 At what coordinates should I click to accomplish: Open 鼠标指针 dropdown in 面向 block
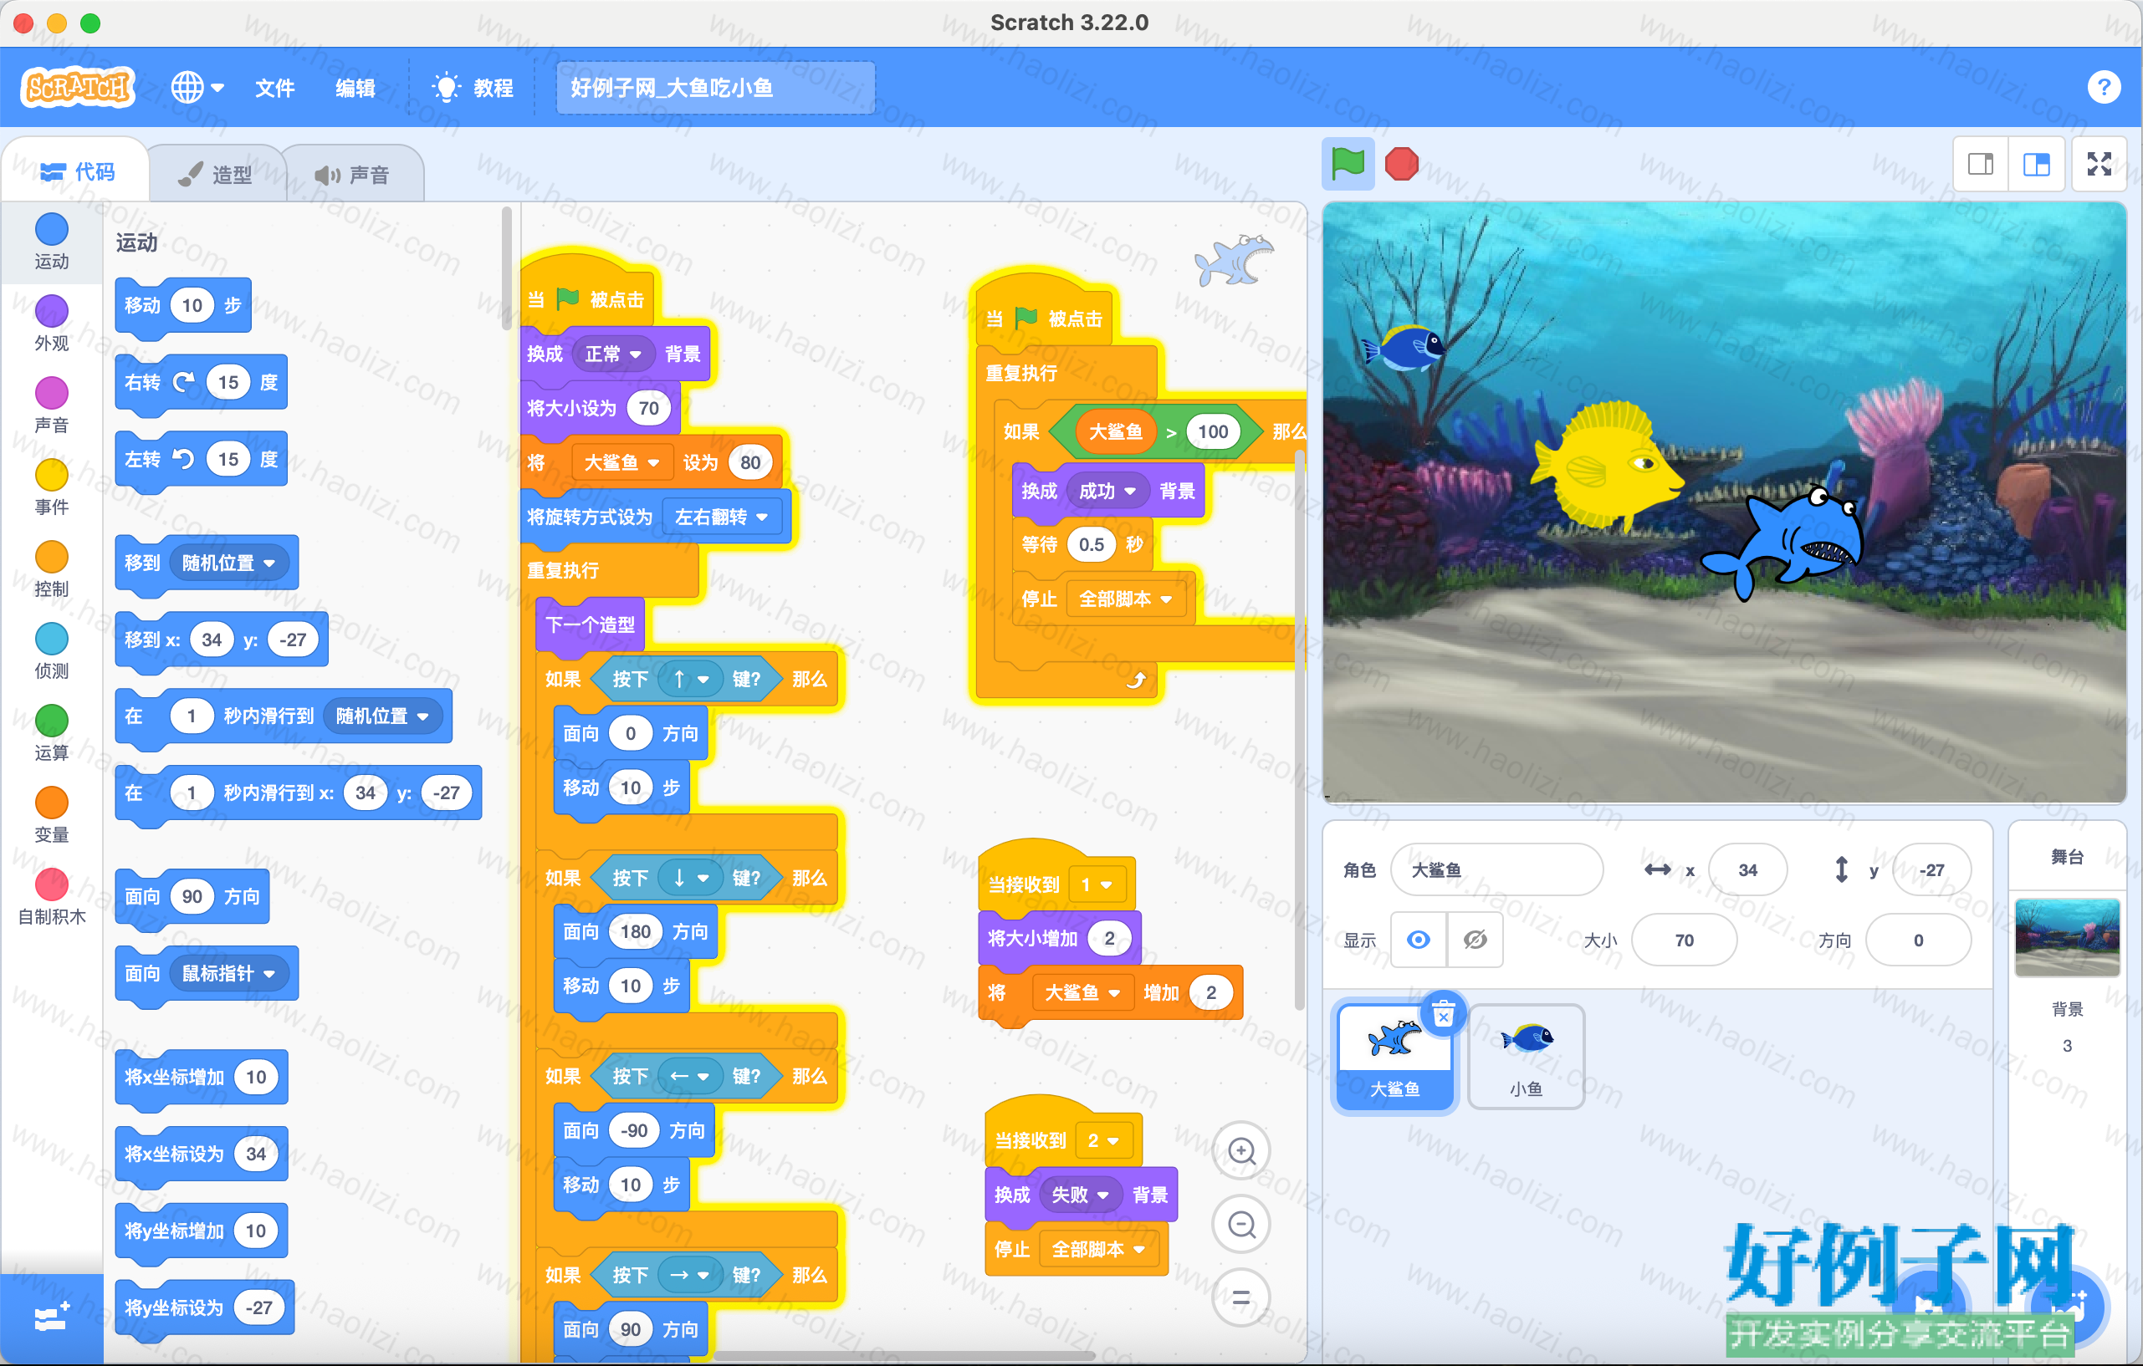[228, 974]
